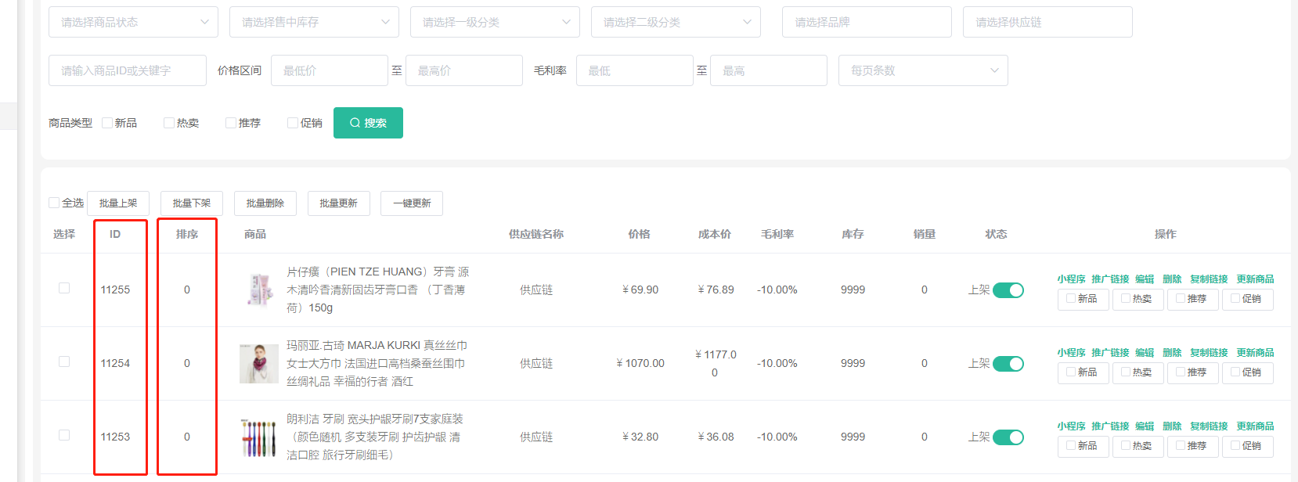Check the 新品 product type filter checkbox

pos(107,123)
